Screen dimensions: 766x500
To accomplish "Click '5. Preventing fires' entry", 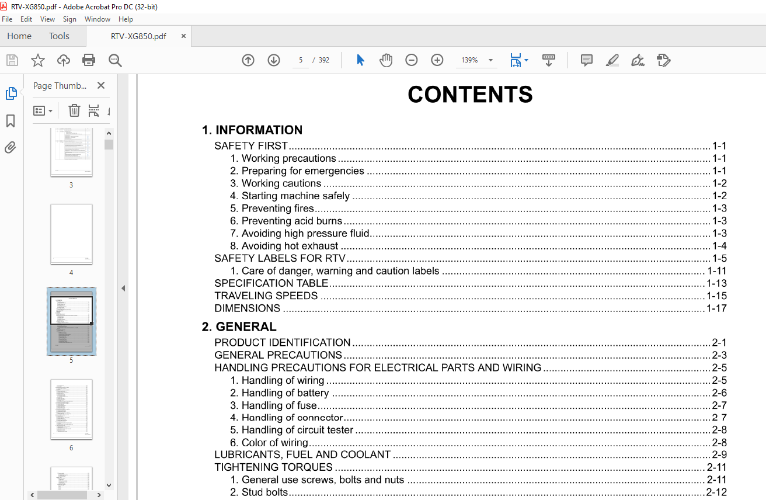I will pos(478,209).
